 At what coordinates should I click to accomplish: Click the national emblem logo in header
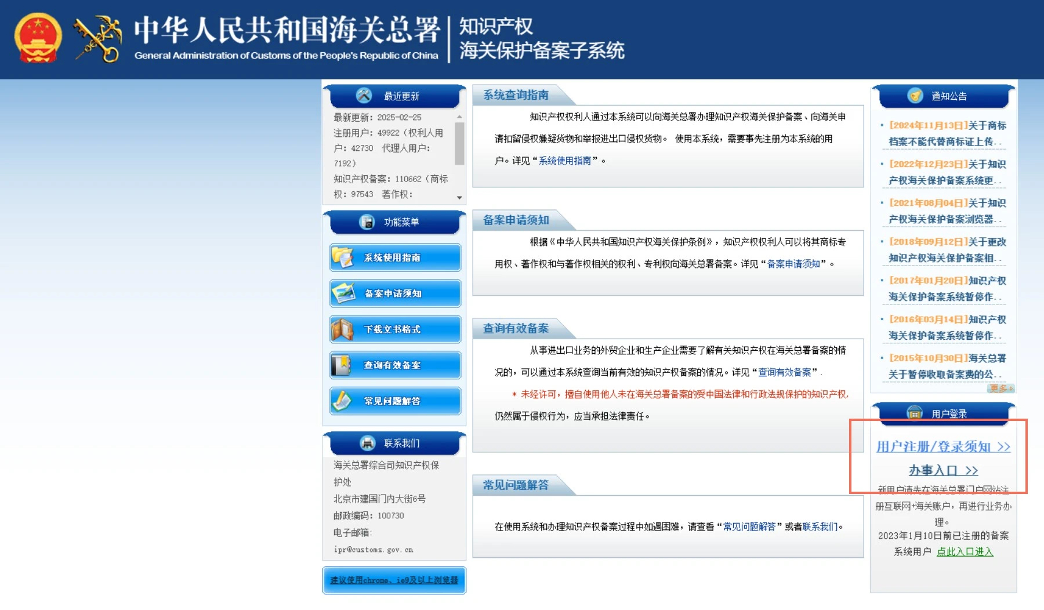tap(38, 38)
